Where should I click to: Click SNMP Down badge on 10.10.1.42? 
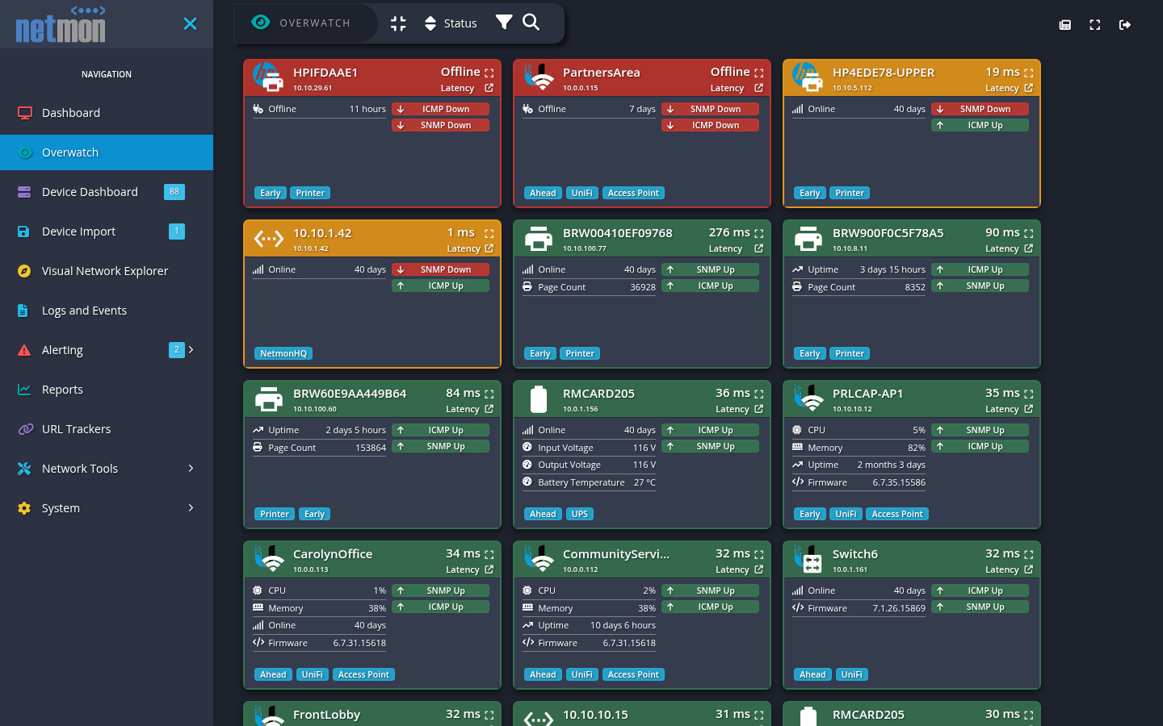pyautogui.click(x=440, y=269)
